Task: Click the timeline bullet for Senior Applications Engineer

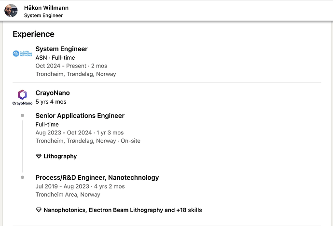Action: tap(23, 116)
